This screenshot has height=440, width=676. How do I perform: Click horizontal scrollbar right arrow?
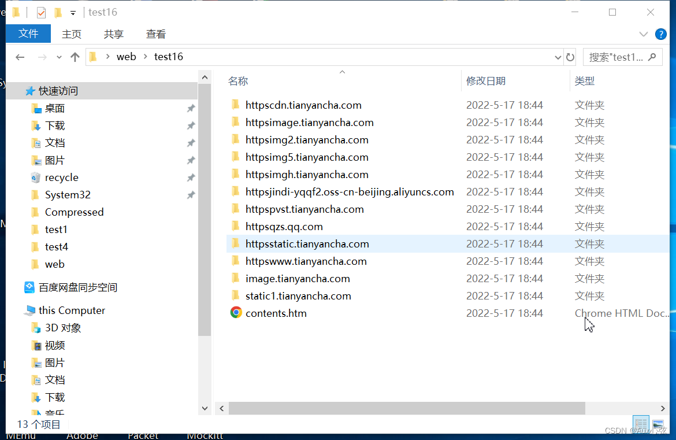click(663, 408)
